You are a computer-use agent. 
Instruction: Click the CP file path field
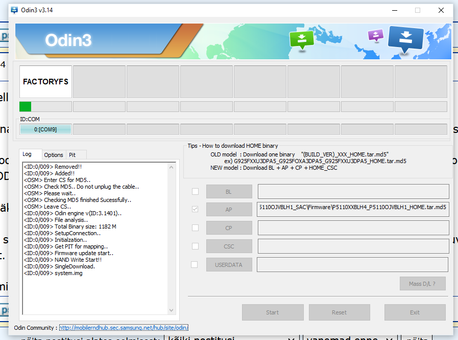pyautogui.click(x=353, y=228)
